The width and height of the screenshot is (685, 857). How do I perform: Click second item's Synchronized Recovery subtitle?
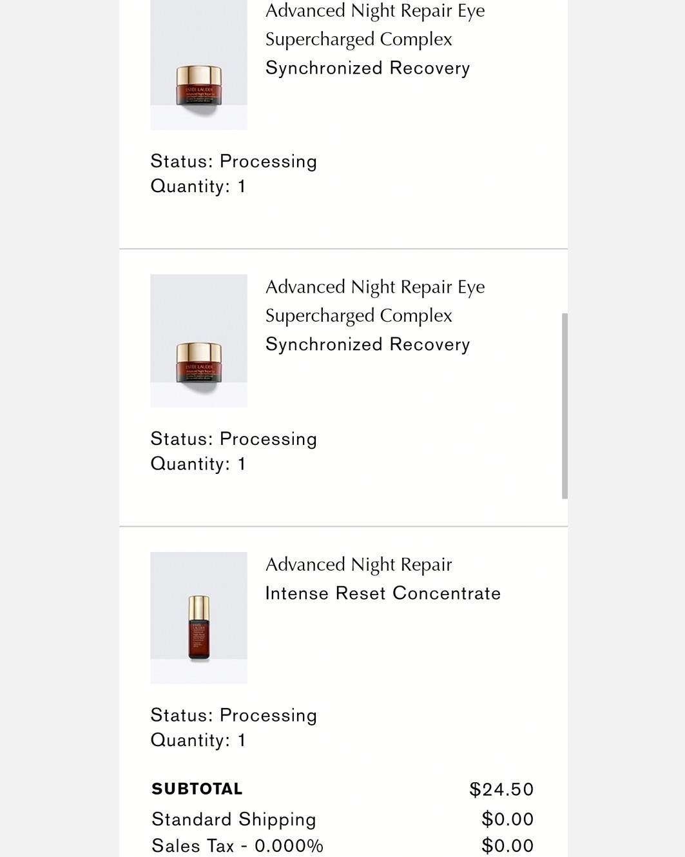(367, 344)
